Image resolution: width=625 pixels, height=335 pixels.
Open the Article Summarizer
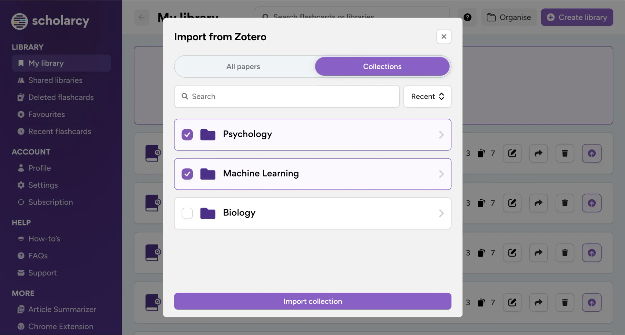(62, 309)
